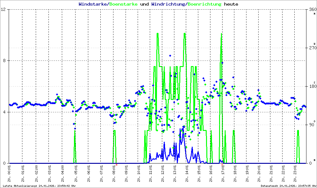Image resolution: width=317 pixels, height=188 pixels.
Task: Click the '20. 11:01' time label
Action: 151,174
